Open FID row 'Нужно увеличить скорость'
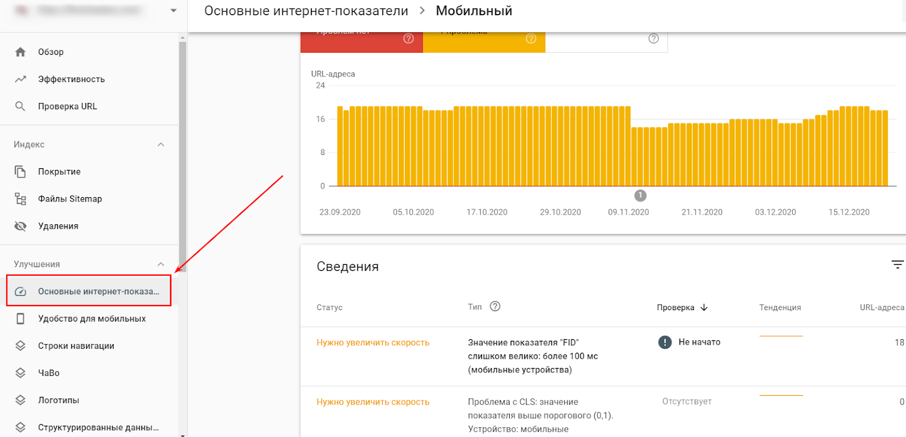 [373, 342]
